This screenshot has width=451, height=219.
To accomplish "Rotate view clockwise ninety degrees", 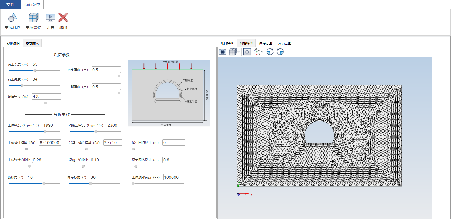I will click(270, 52).
